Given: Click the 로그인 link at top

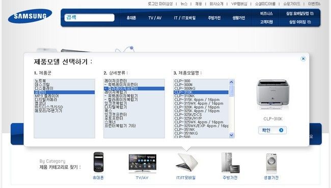Looking at the screenshot, I should coord(153,4).
